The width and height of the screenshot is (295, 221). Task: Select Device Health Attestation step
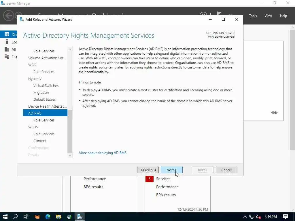[x=48, y=106]
